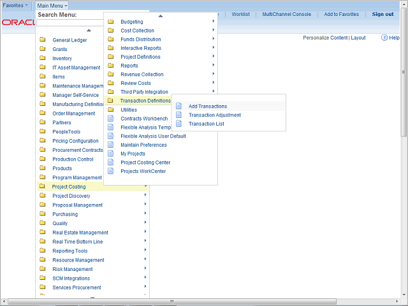Select Project Costing in the main menu
The image size is (408, 306).
[69, 187]
